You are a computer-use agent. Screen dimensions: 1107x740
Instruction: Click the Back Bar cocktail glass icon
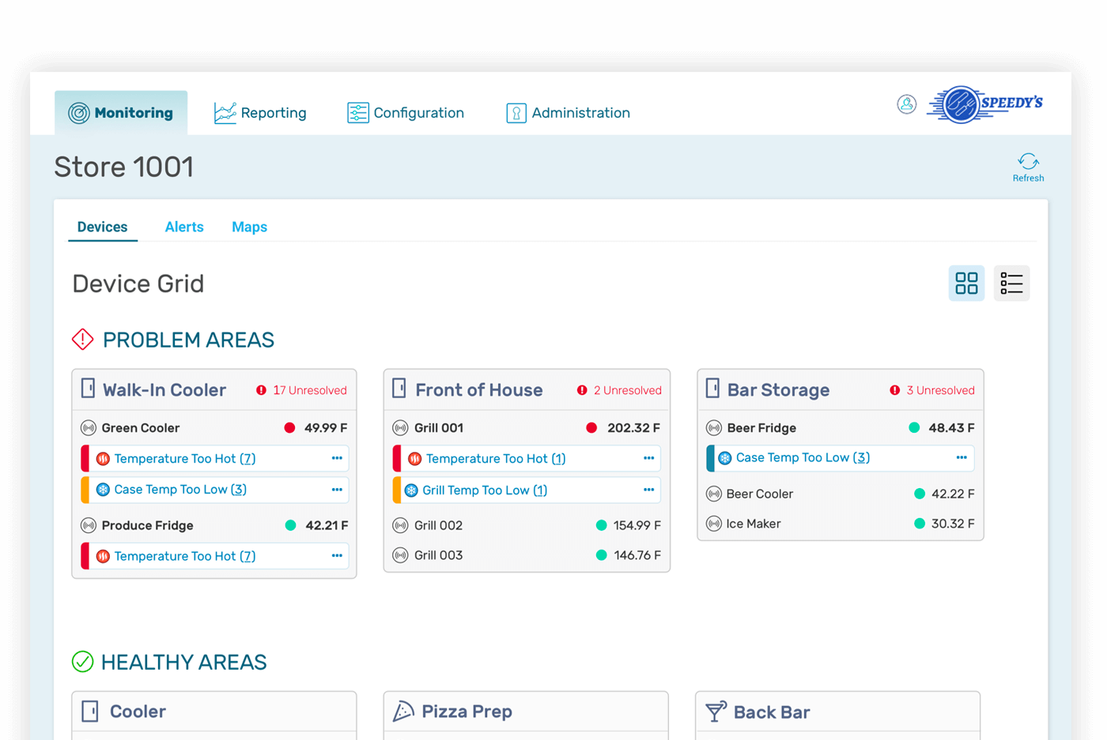coord(716,712)
